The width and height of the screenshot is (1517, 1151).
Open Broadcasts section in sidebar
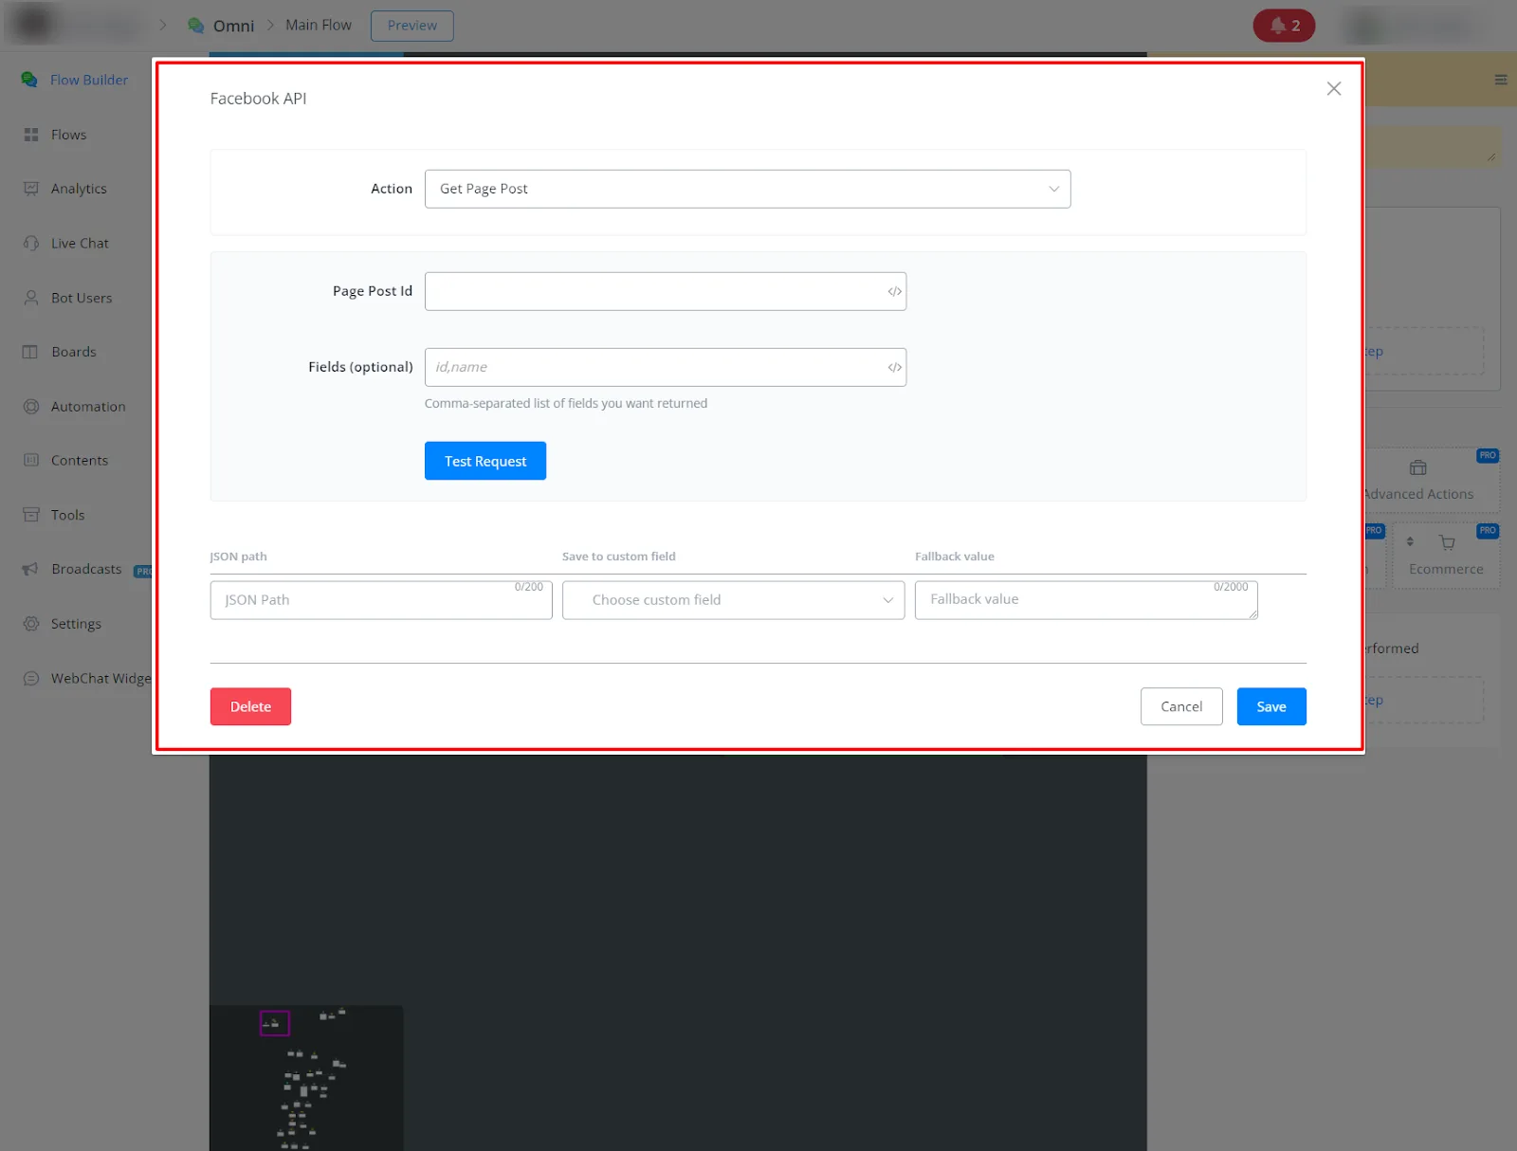point(86,569)
